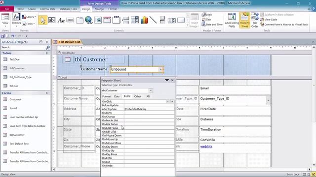Open the File tab
Viewport: 316px width, 177px height.
7,9
